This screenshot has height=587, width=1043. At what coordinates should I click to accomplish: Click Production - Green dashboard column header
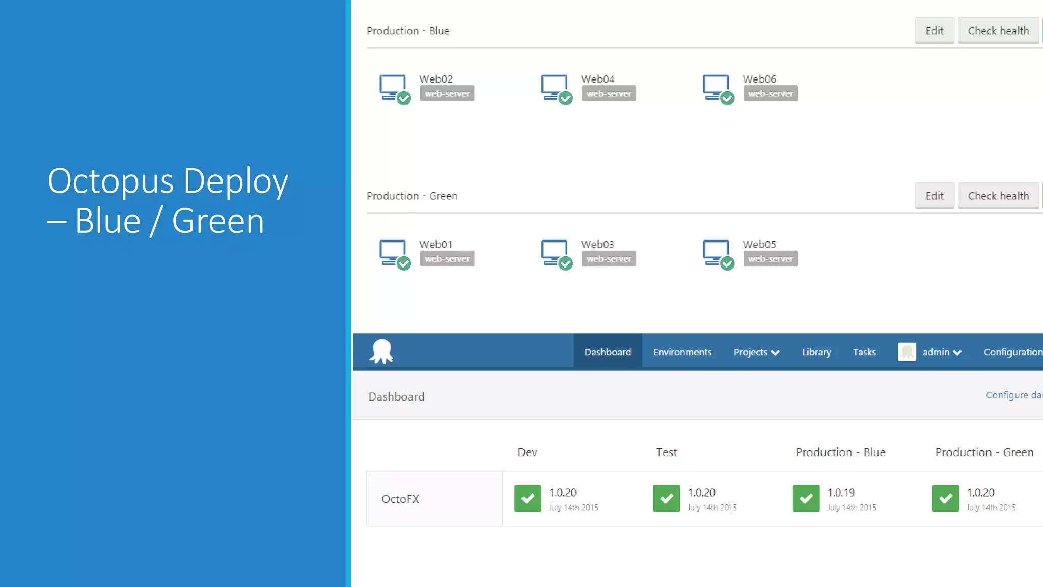tap(984, 452)
